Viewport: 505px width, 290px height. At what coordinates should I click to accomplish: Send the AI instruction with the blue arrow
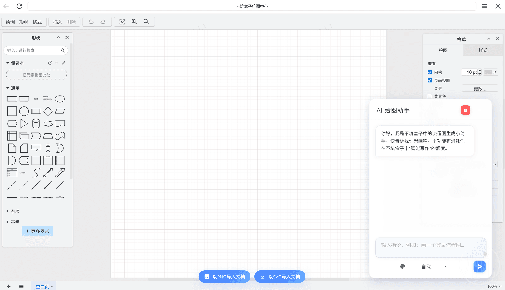point(479,267)
